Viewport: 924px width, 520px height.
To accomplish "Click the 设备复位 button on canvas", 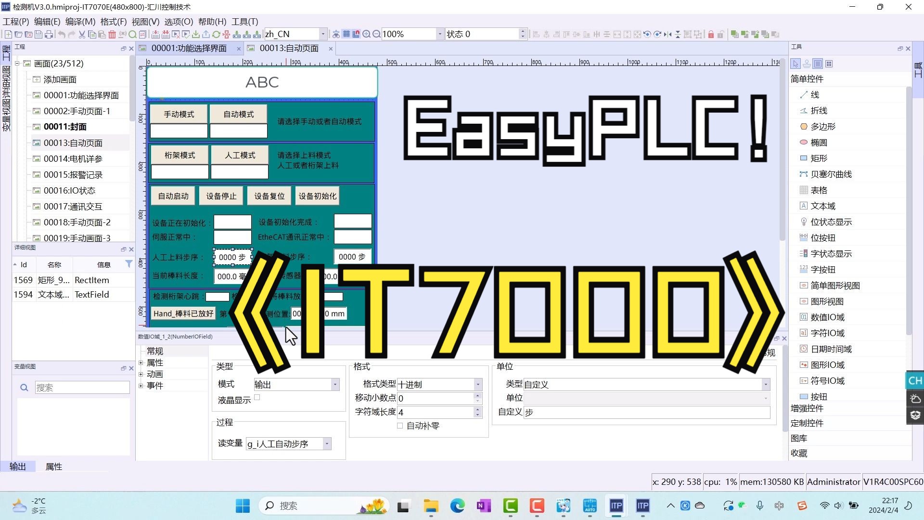I will click(269, 196).
